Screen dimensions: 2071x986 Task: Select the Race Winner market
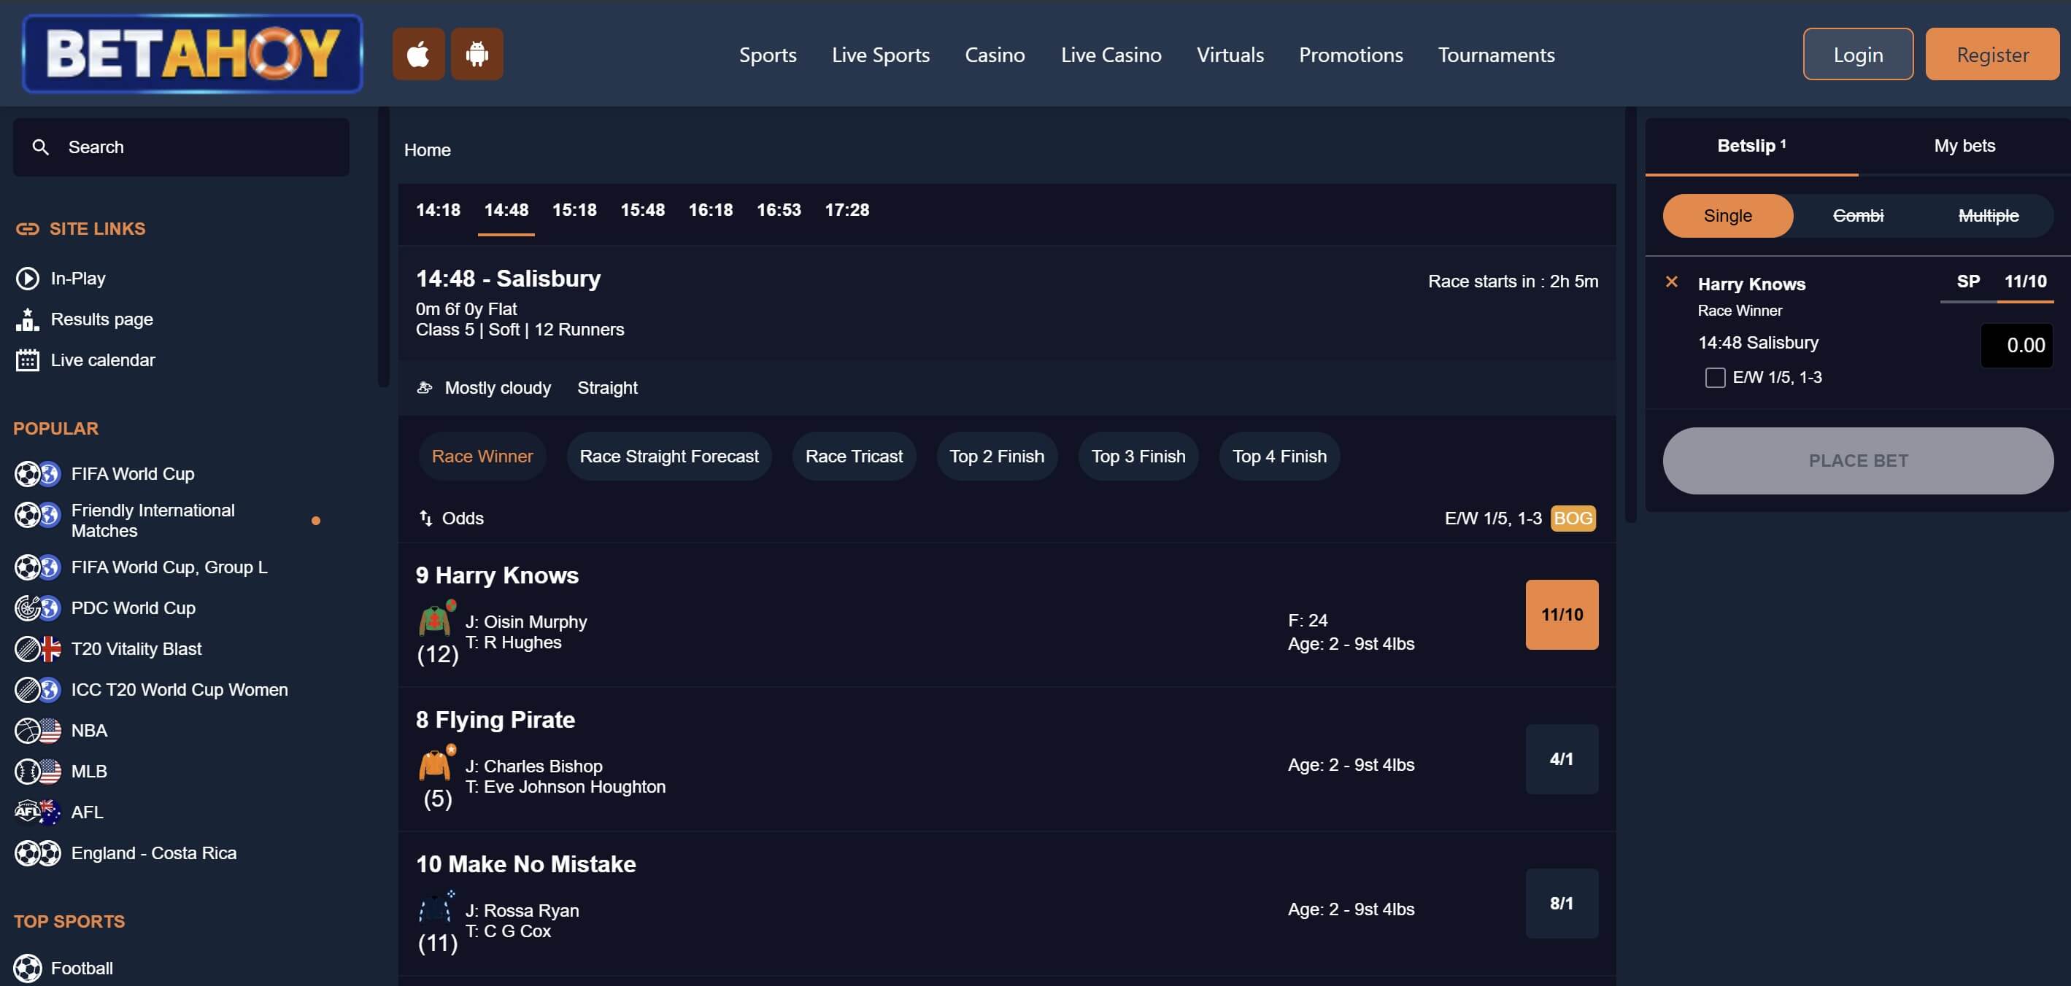(x=482, y=457)
